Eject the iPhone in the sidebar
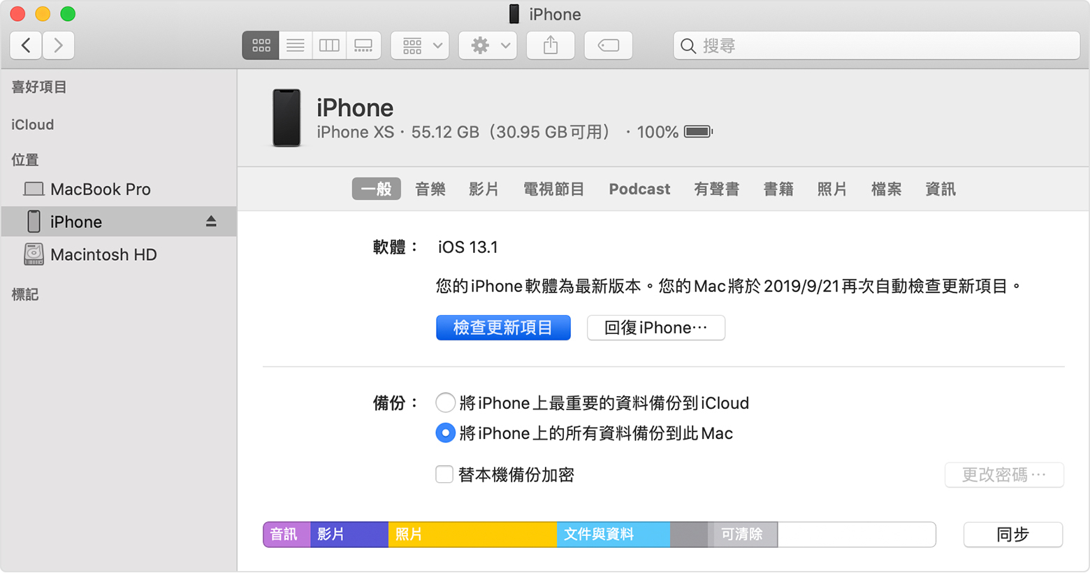This screenshot has height=573, width=1090. point(211,222)
